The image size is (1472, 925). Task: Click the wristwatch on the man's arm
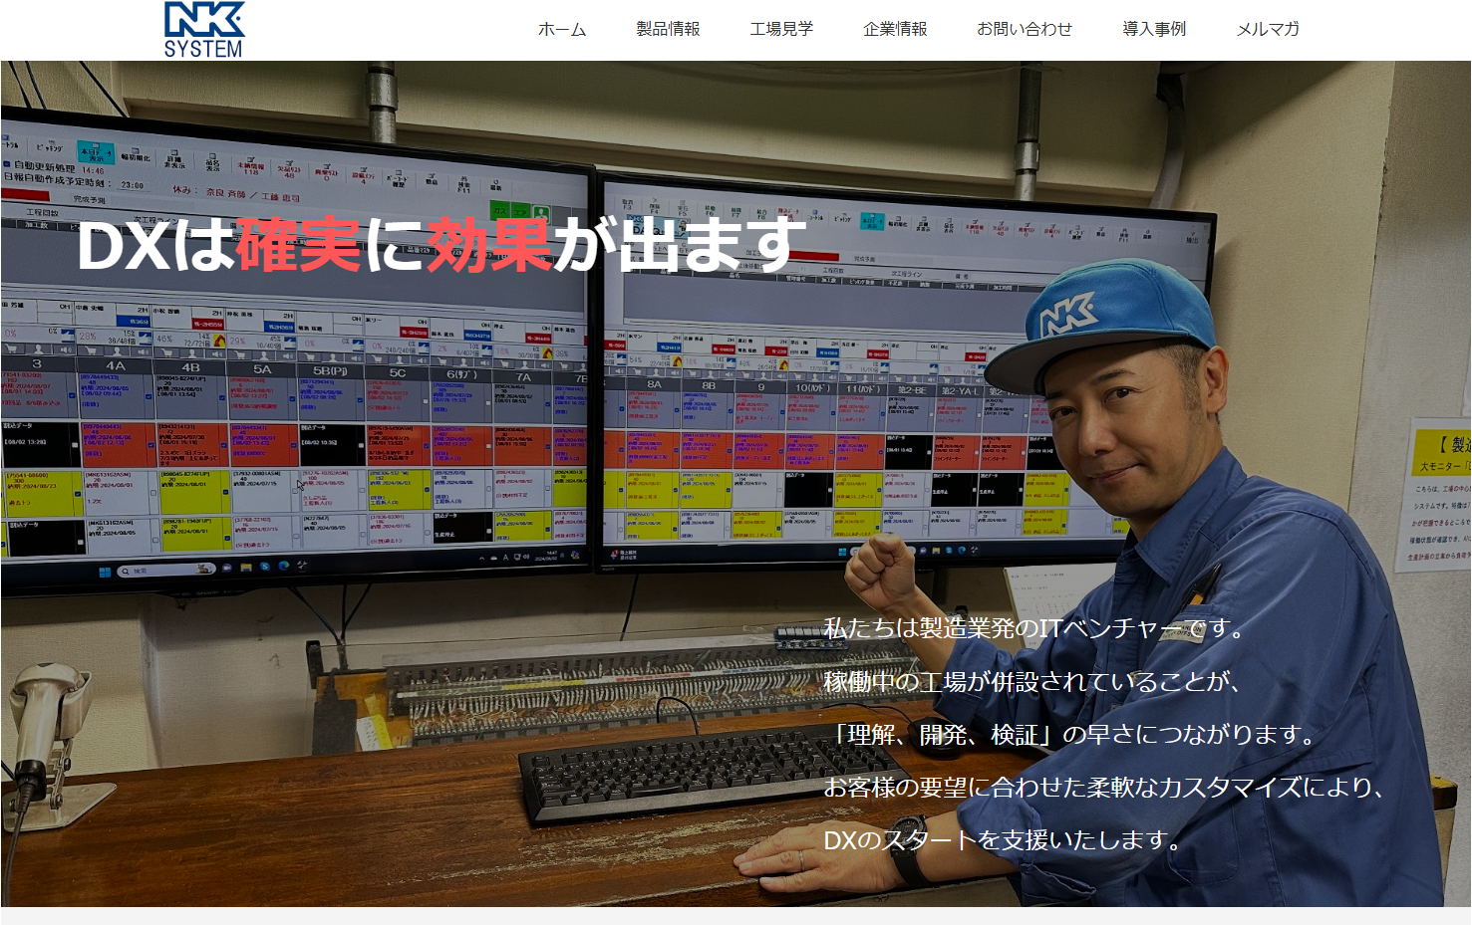908,859
